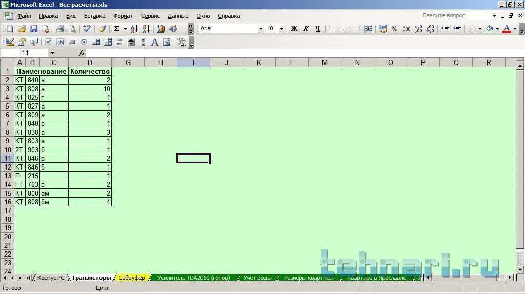Increase the cell indent
The image size is (525, 294).
tap(457, 29)
